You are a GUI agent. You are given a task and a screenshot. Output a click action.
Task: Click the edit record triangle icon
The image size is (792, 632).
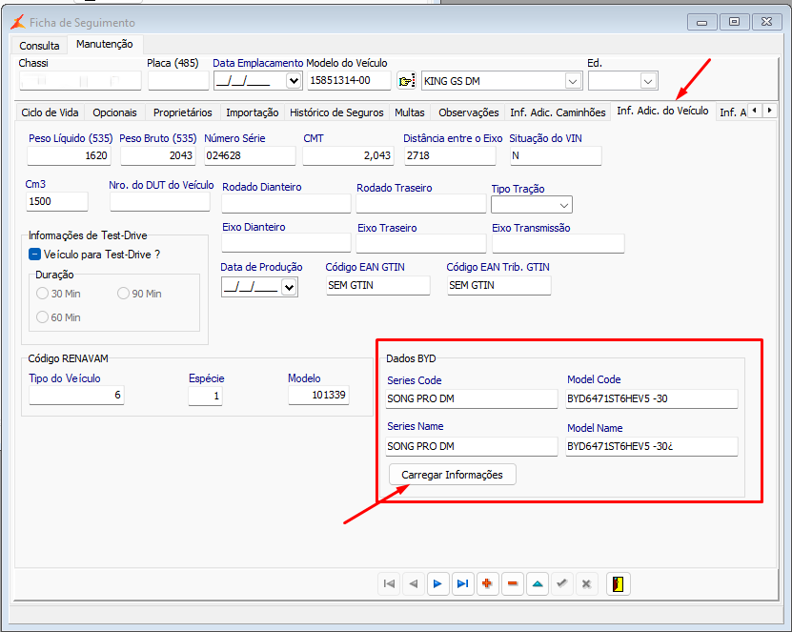tap(538, 583)
